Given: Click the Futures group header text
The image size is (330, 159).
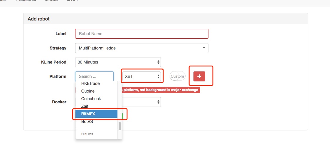Looking at the screenshot, I should click(87, 134).
